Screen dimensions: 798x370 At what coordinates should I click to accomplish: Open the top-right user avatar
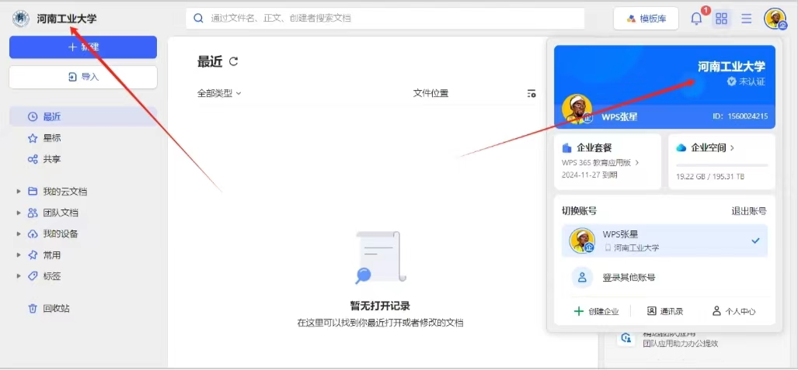[775, 19]
